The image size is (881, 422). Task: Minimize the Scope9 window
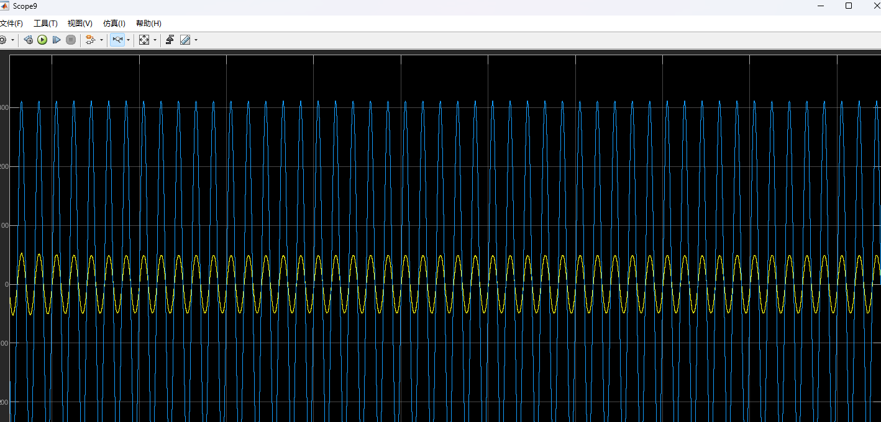coord(821,6)
